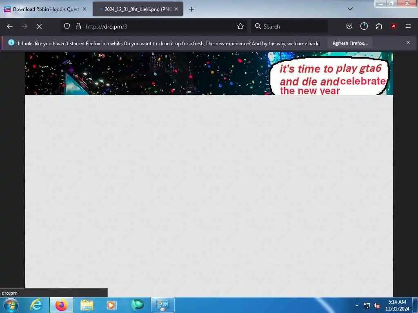The height and width of the screenshot is (313, 418).
Task: Open the Firefox account circle icon
Action: point(364,26)
